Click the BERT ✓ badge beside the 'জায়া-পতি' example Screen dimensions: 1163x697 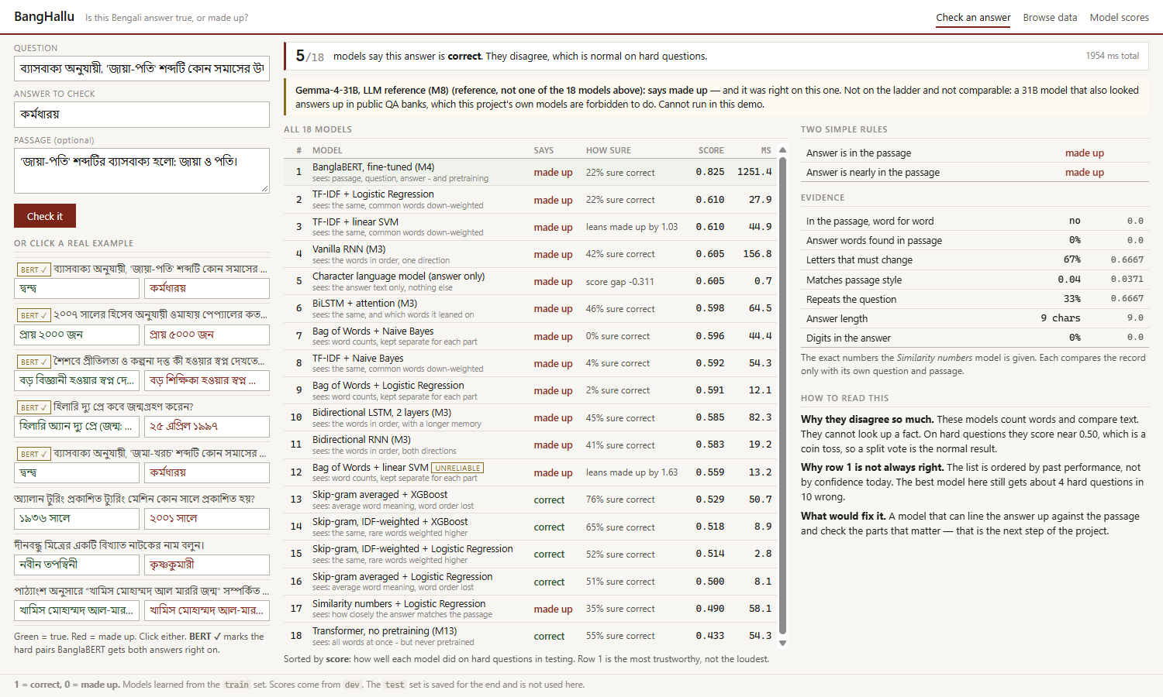pos(34,270)
